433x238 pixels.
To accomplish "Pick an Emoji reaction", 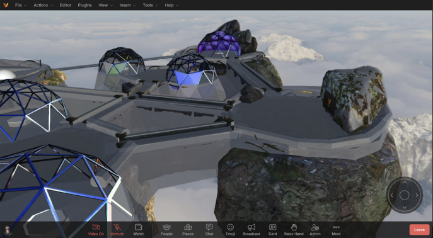I will (230, 230).
